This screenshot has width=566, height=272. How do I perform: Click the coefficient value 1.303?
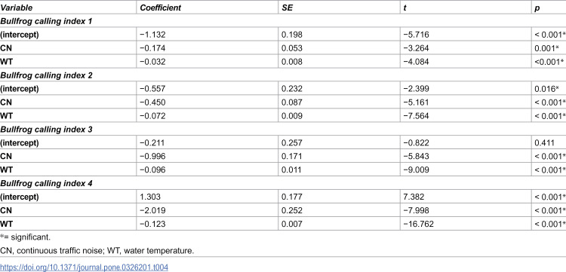(x=150, y=197)
